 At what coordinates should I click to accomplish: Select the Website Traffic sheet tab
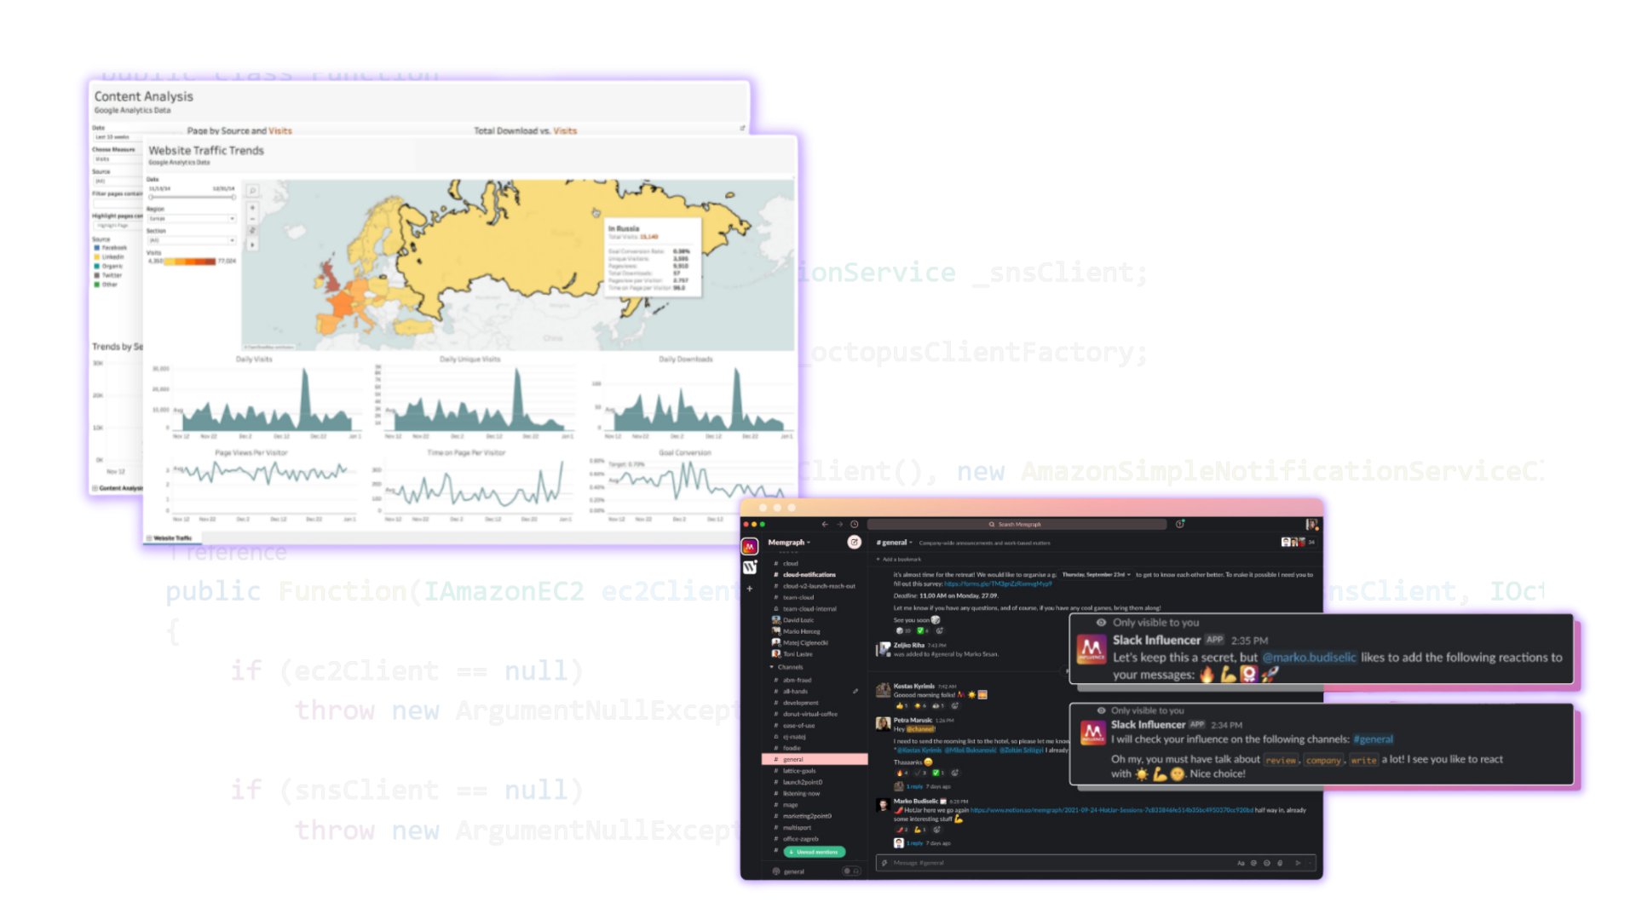point(173,538)
